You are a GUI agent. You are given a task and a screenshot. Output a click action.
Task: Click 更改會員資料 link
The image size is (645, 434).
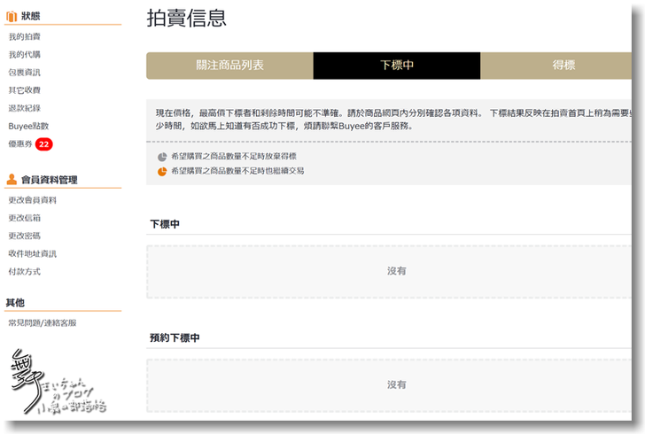coord(33,200)
